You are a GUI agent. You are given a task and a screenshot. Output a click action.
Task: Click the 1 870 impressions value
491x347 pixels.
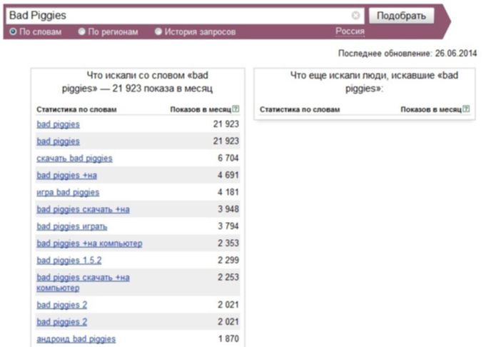(x=228, y=338)
